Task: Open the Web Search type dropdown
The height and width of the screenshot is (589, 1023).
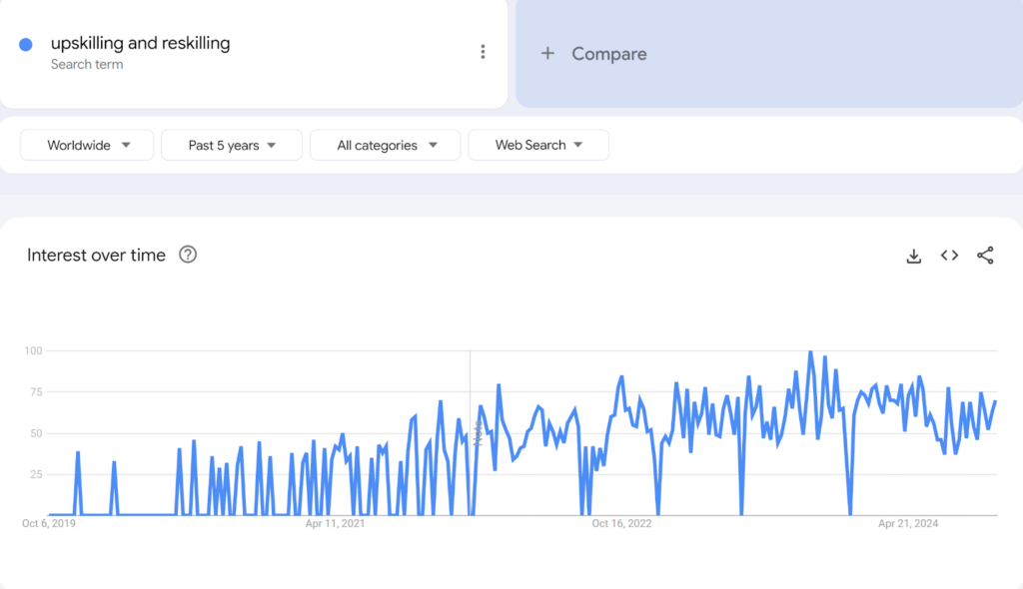Action: tap(538, 145)
